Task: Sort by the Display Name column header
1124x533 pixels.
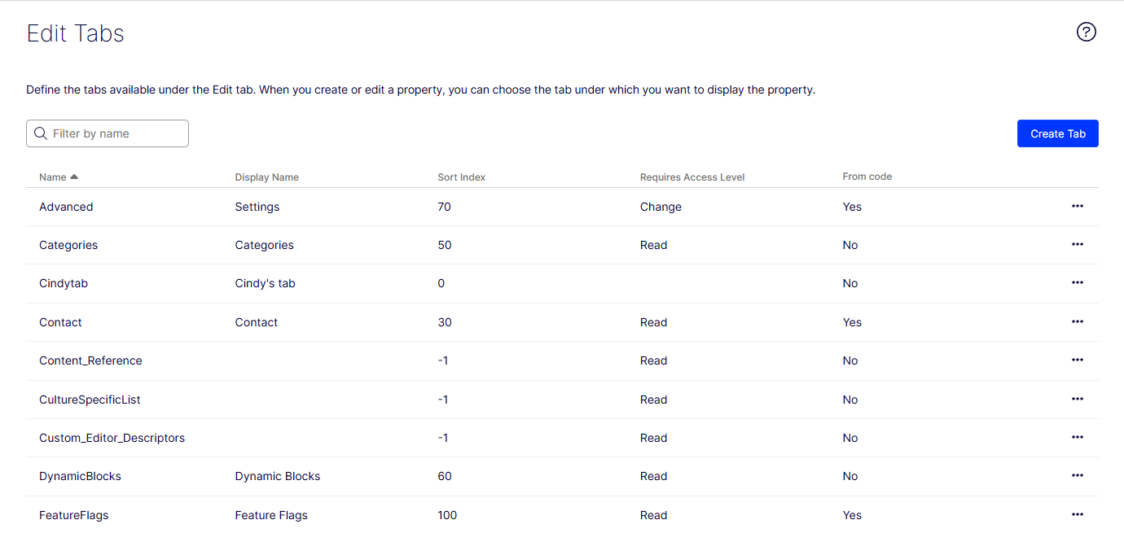Action: coord(266,177)
